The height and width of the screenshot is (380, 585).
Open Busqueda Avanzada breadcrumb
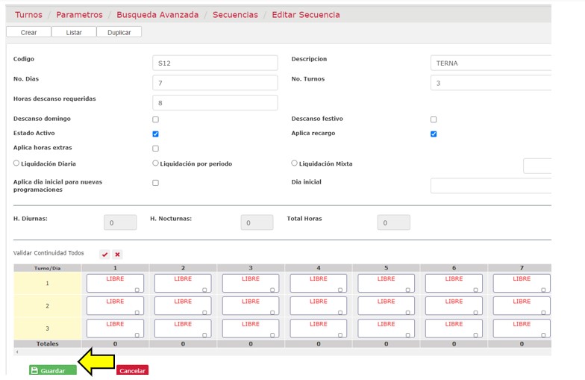(x=157, y=15)
